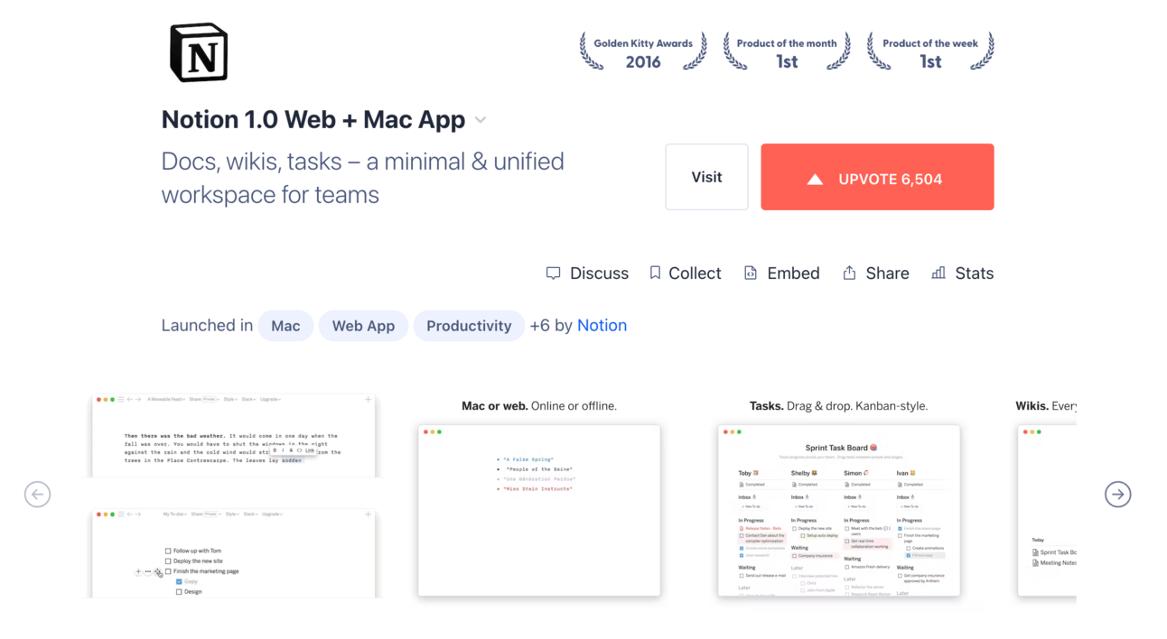Open the Notion maker link
The height and width of the screenshot is (639, 1167).
click(x=602, y=326)
